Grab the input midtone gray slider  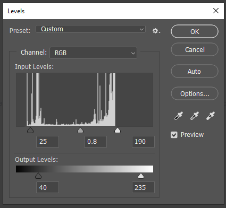pyautogui.click(x=80, y=131)
